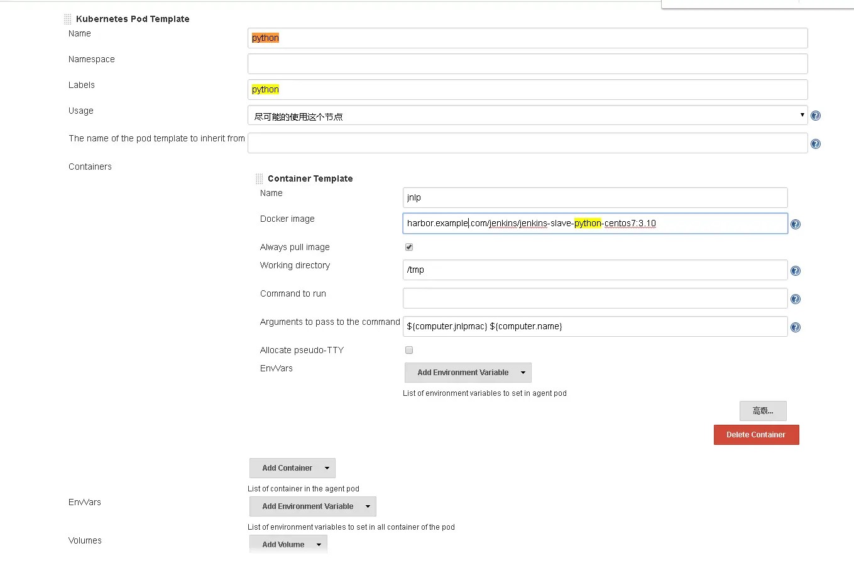Click the Labels field containing python
This screenshot has width=854, height=563.
[x=527, y=89]
